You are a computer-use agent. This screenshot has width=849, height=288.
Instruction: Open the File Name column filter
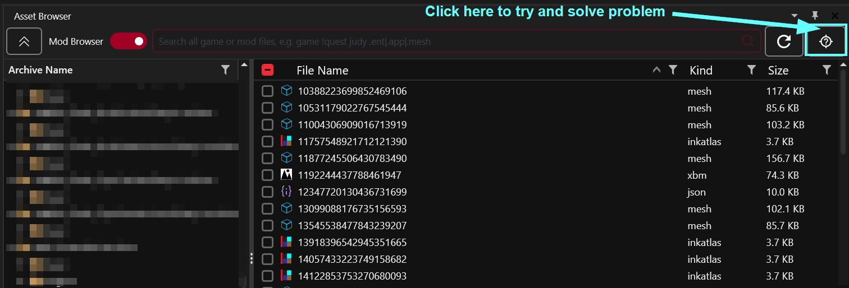point(673,70)
